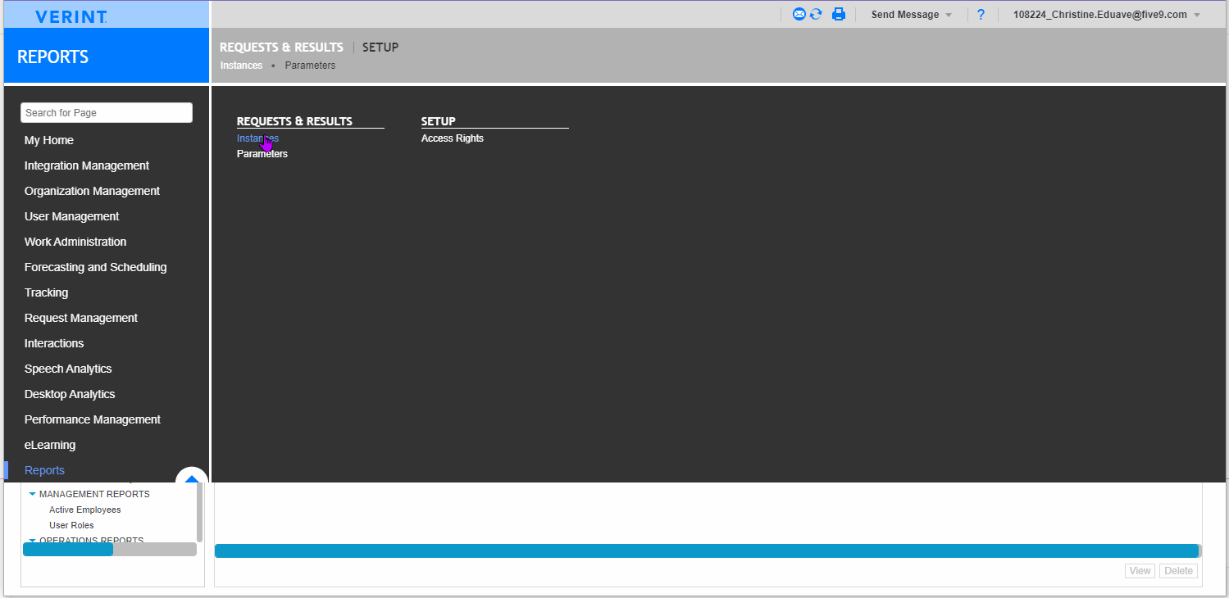Open Integration Management module
The width and height of the screenshot is (1229, 598).
pos(87,165)
